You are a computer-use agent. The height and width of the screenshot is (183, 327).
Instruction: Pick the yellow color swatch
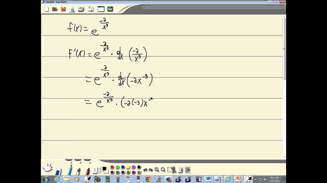point(128,167)
